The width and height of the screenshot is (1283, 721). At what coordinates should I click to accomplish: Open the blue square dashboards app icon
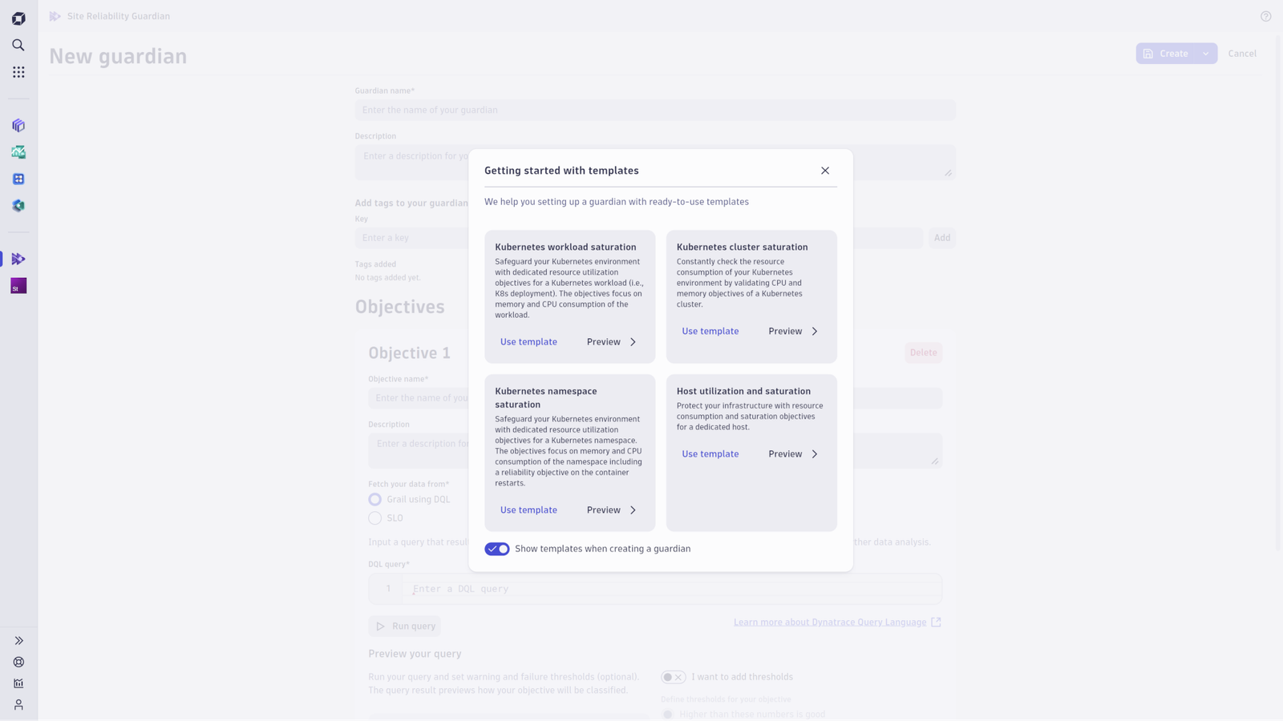tap(18, 179)
